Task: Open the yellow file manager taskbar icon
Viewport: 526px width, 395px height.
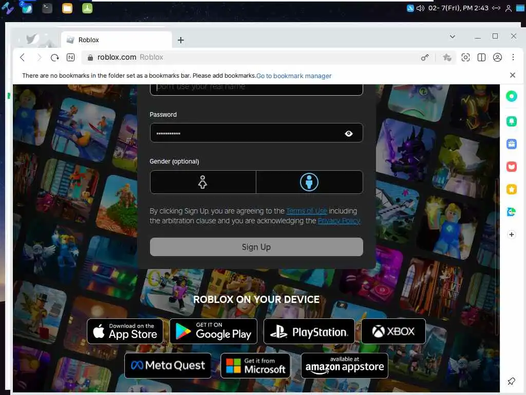Action: point(67,8)
